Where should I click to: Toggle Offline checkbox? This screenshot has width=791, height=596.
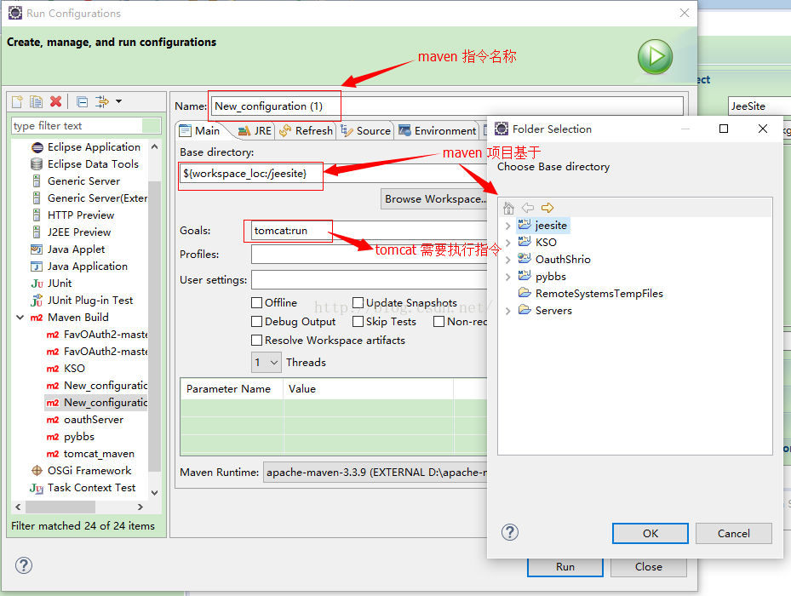[x=257, y=302]
